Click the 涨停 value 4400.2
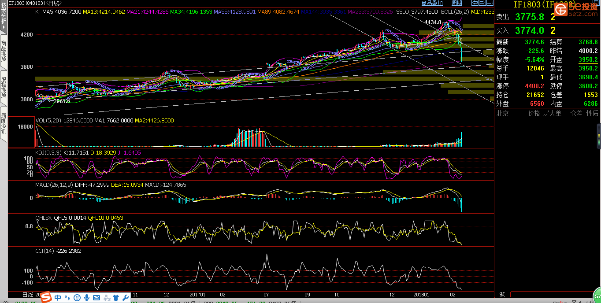The height and width of the screenshot is (303, 601). [x=534, y=86]
